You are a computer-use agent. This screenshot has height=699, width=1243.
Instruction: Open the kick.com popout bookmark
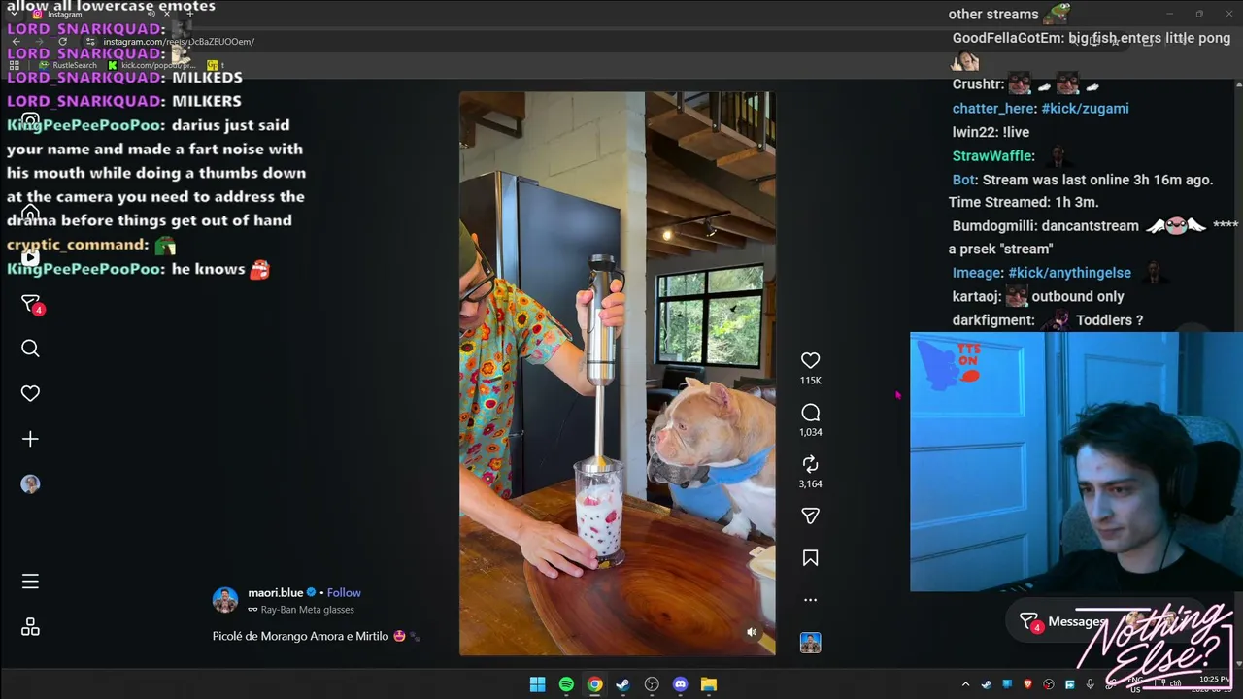click(x=151, y=65)
